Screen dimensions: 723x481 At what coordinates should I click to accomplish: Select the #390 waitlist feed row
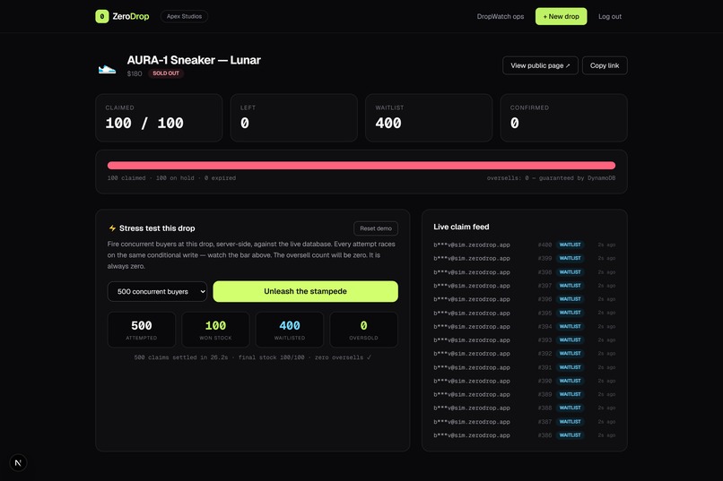click(x=524, y=381)
